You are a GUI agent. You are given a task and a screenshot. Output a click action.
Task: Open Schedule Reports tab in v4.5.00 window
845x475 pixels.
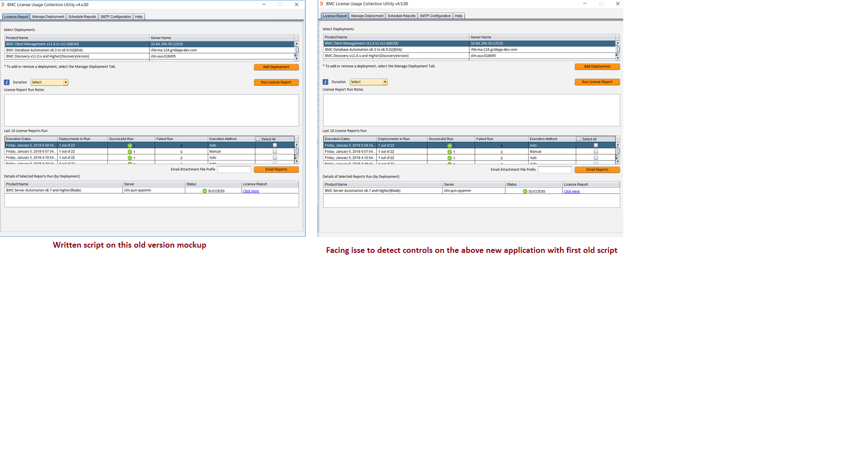[401, 16]
